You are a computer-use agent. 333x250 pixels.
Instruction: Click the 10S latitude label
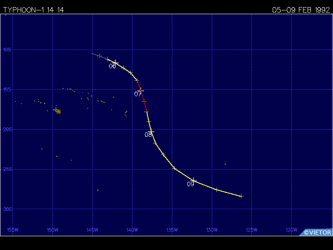point(7,50)
